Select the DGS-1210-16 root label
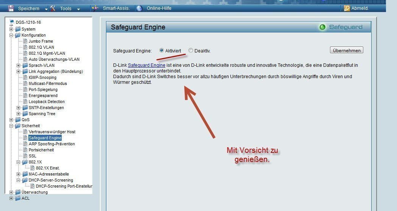 point(28,22)
